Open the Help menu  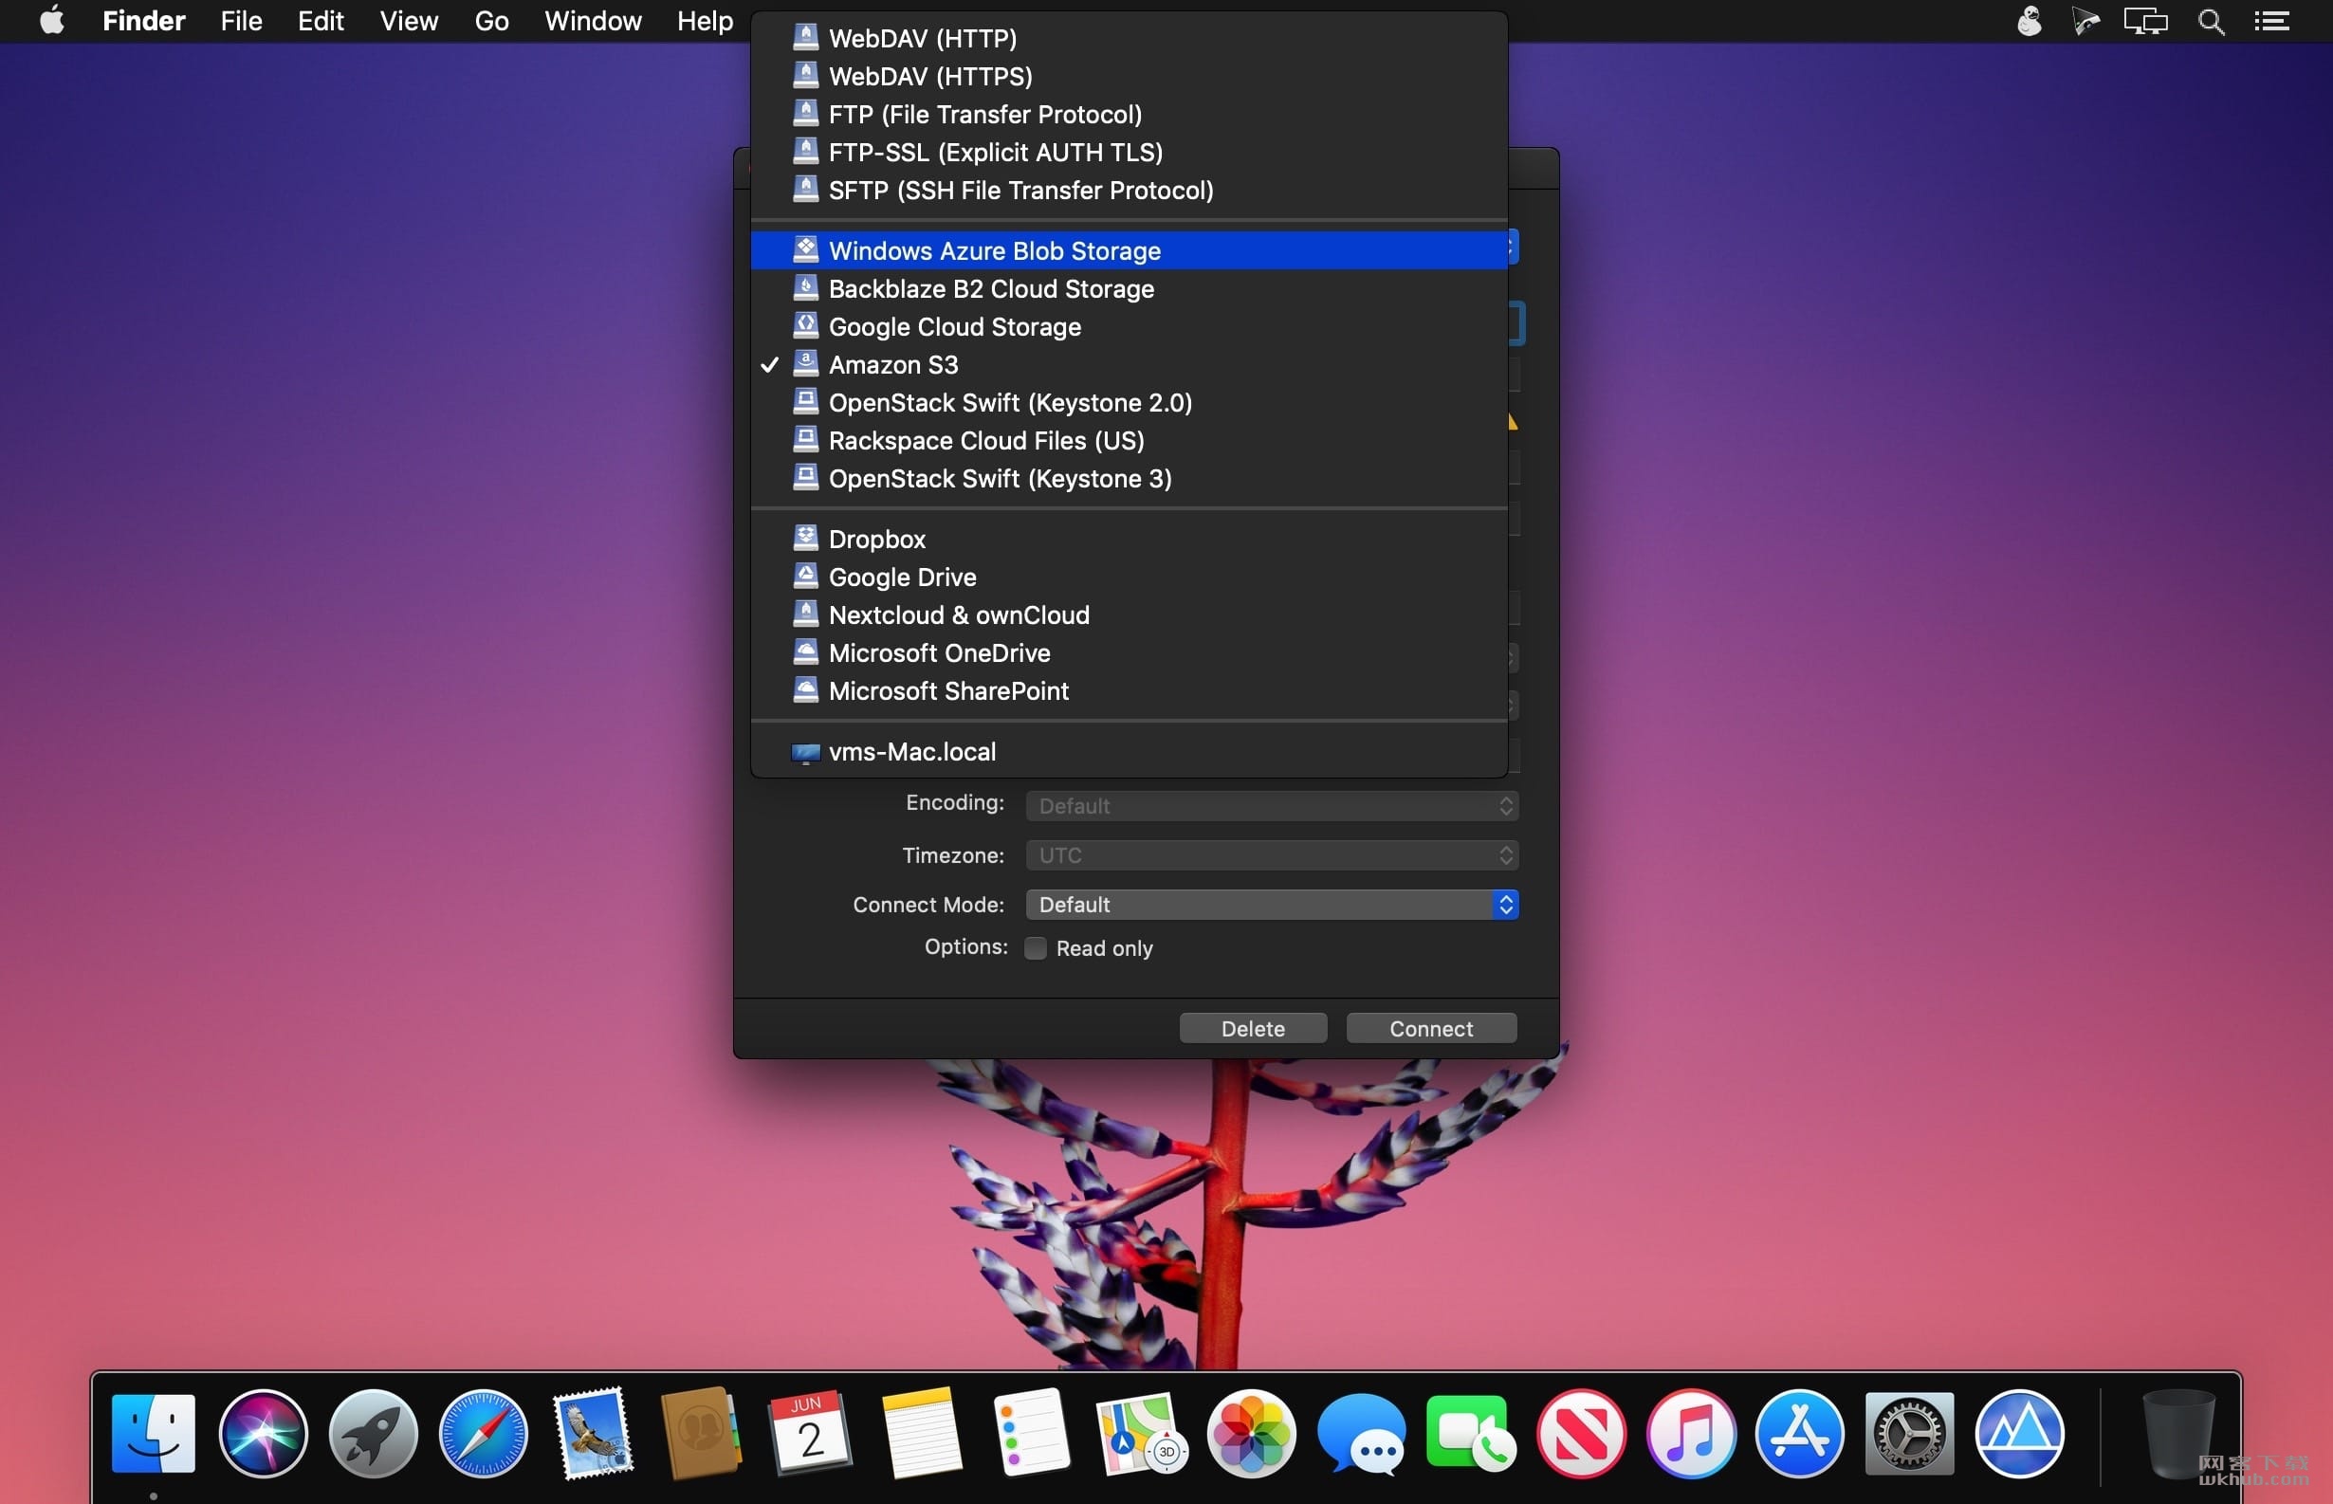[704, 21]
